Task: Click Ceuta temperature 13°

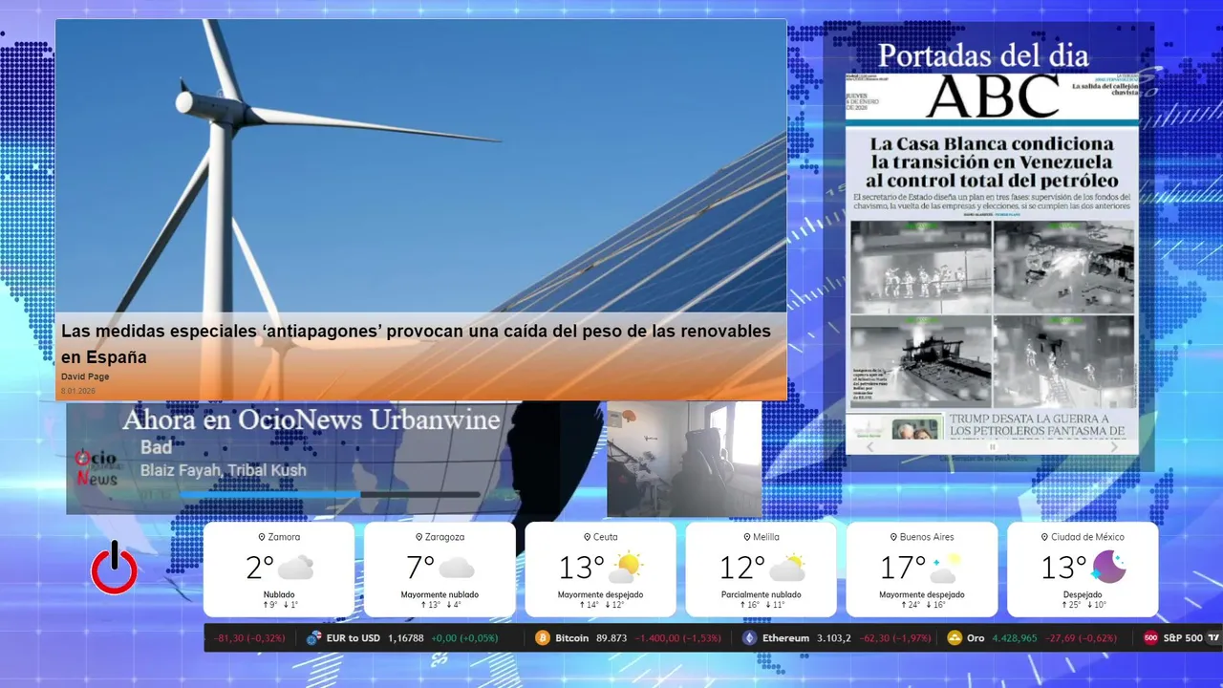Action: click(x=582, y=568)
